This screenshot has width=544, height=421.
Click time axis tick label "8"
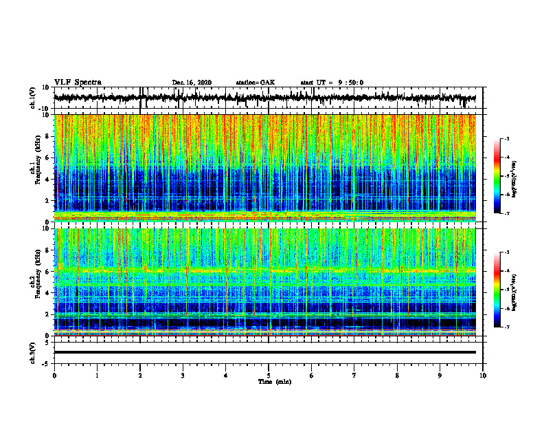click(397, 376)
